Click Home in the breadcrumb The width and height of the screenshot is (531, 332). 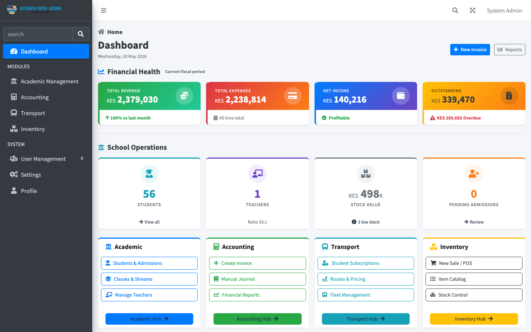coord(115,32)
